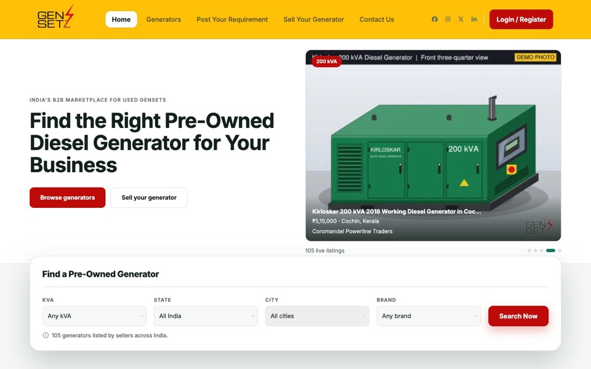591x369 pixels.
Task: Open the Generators menu item
Action: pos(164,19)
